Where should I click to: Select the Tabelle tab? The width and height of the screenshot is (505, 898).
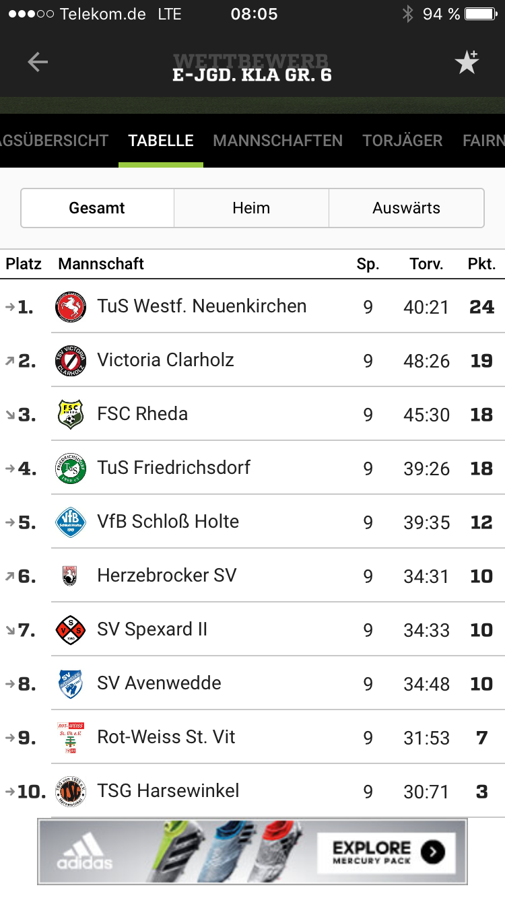point(161,141)
